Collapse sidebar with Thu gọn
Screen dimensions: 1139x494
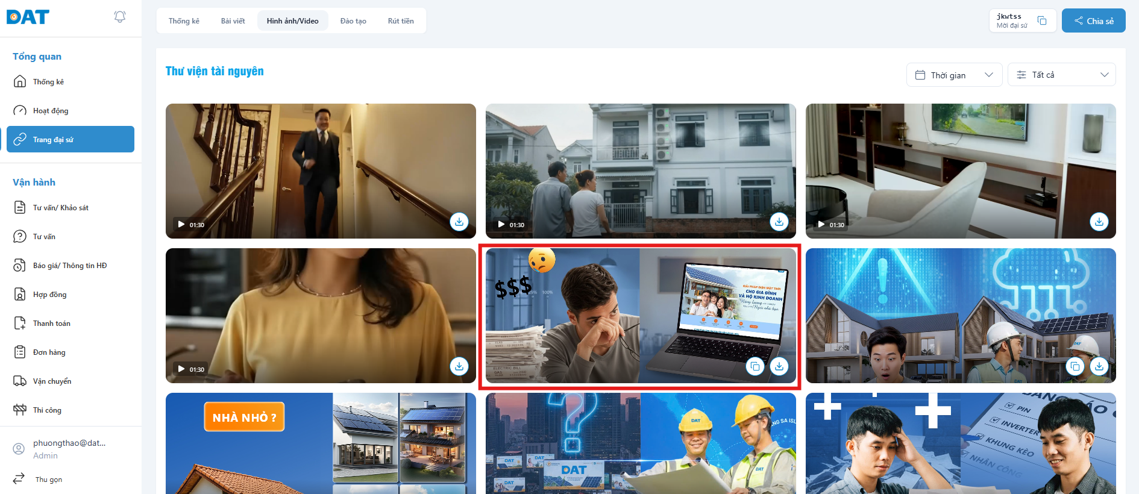click(x=38, y=479)
